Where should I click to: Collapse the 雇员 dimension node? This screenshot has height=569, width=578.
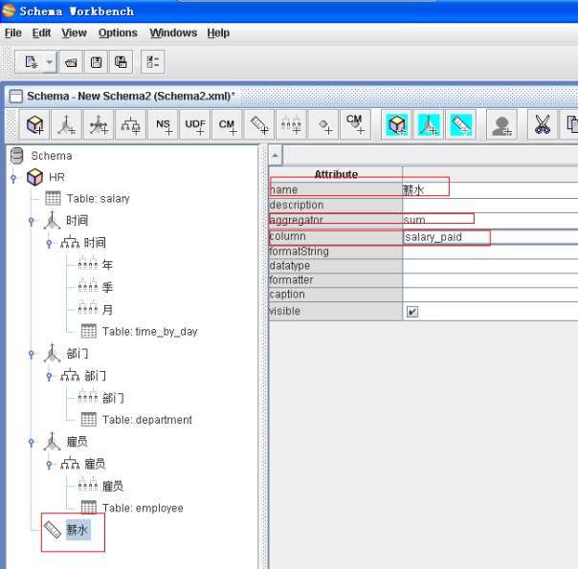32,443
